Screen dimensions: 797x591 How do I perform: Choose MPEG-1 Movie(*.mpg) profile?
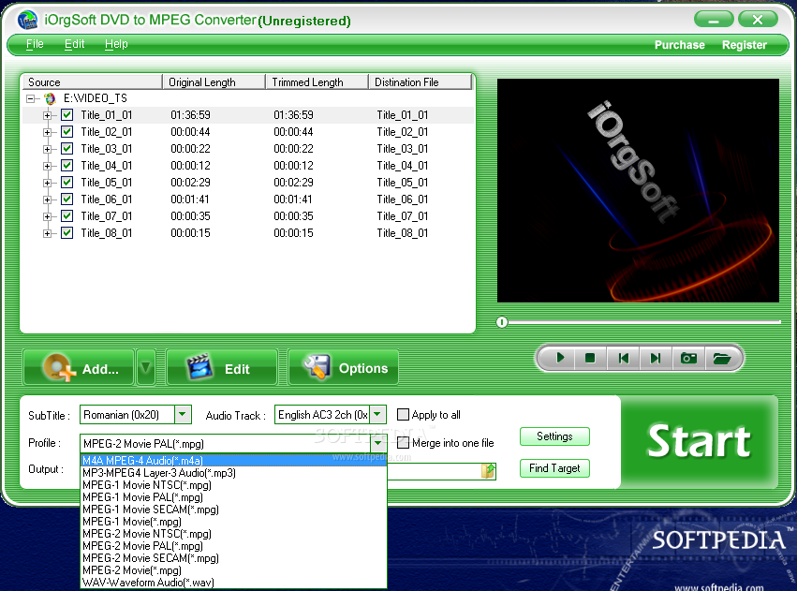(234, 522)
